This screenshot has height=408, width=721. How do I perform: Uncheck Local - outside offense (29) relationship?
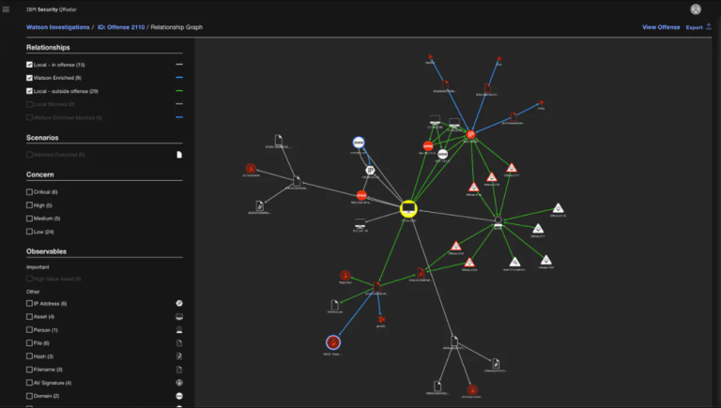tap(29, 91)
